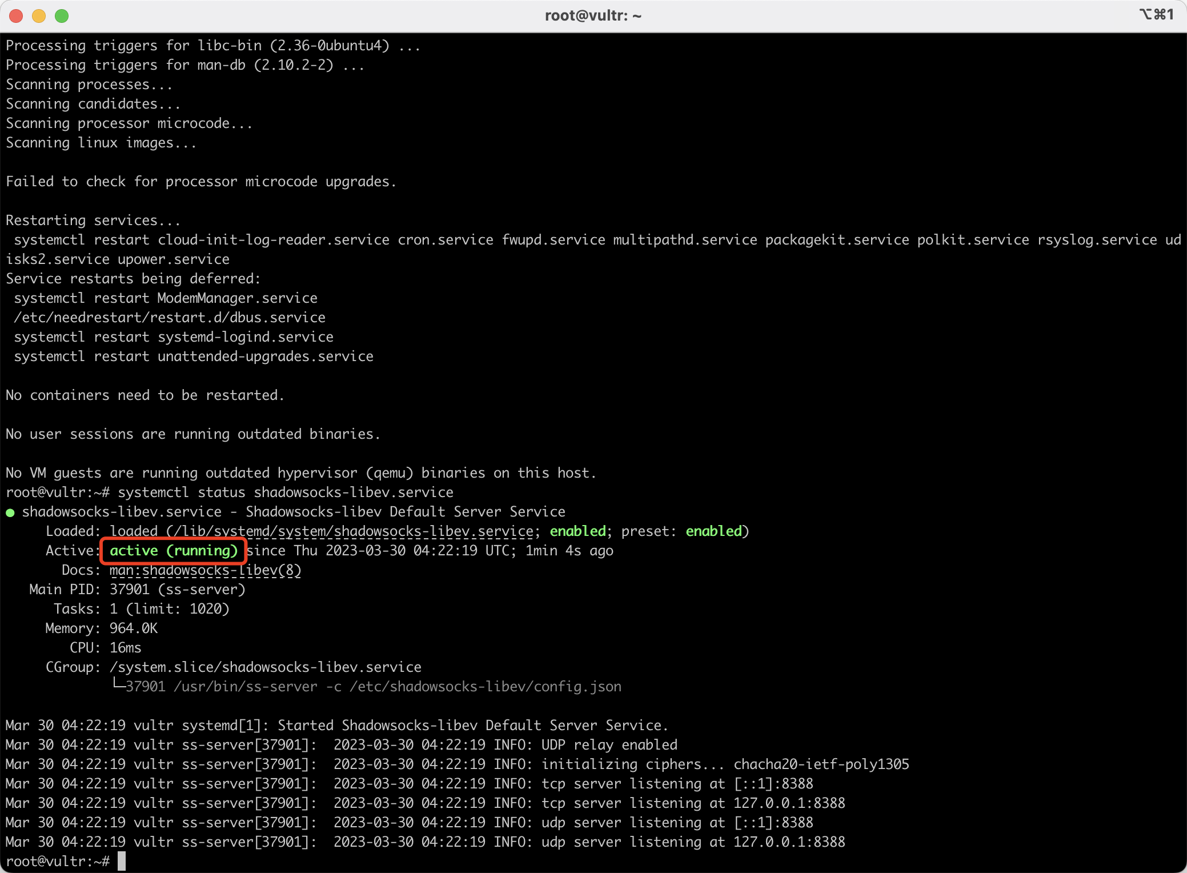Click 'systemctl restart ModemManager.service' line
1187x873 pixels.
(166, 298)
